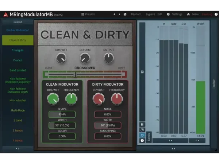Click the Crossover slider handle
This screenshot has height=164, width=219.
click(75, 74)
